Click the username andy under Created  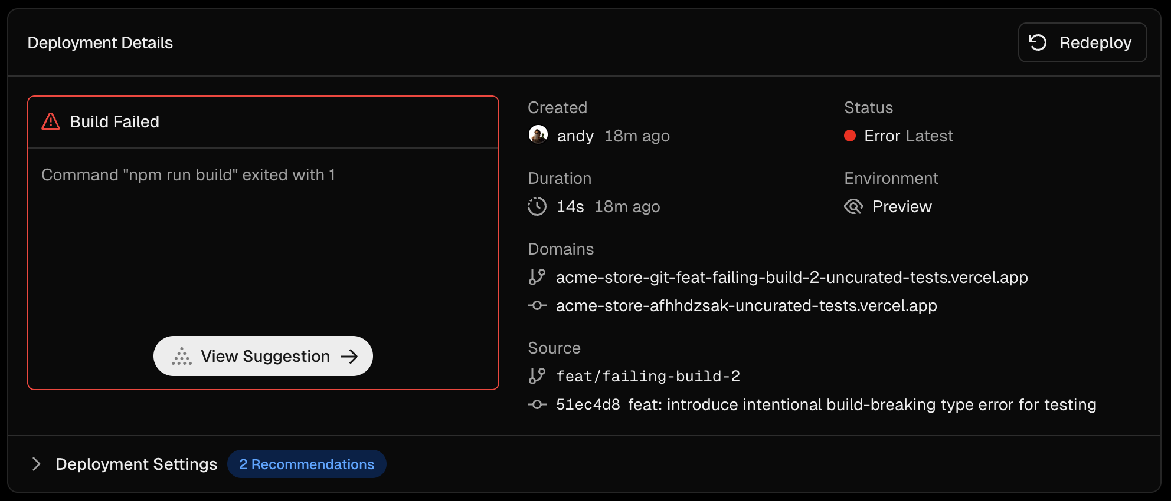point(575,136)
